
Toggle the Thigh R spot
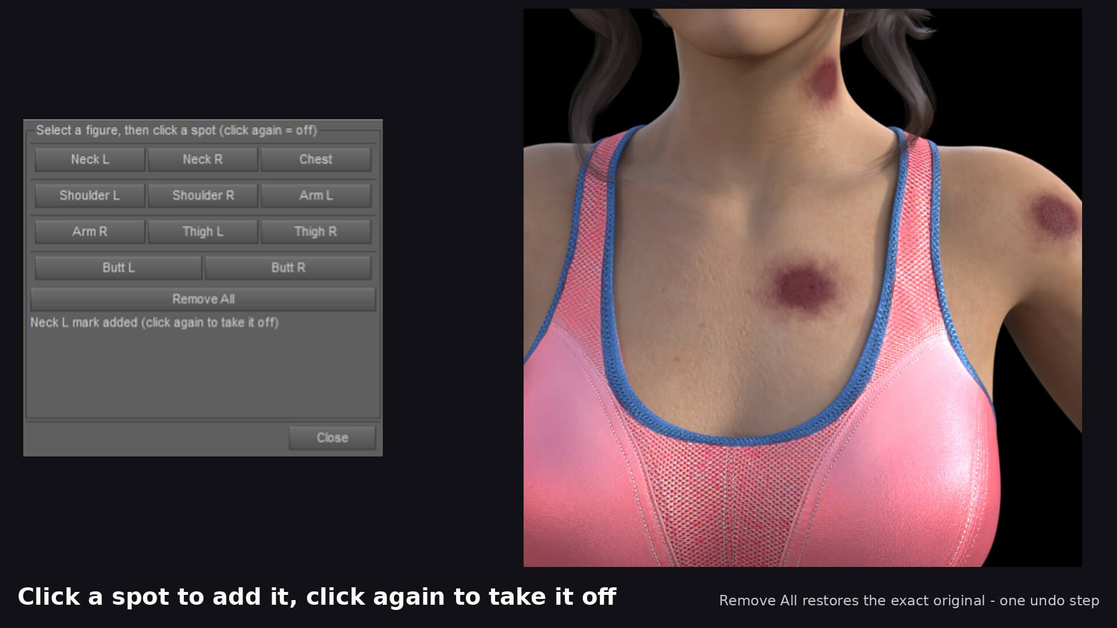[x=316, y=231]
